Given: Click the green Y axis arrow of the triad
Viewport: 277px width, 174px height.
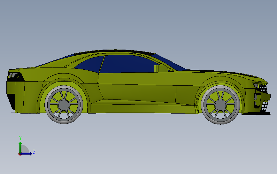Looking at the screenshot, I should [x=20, y=147].
